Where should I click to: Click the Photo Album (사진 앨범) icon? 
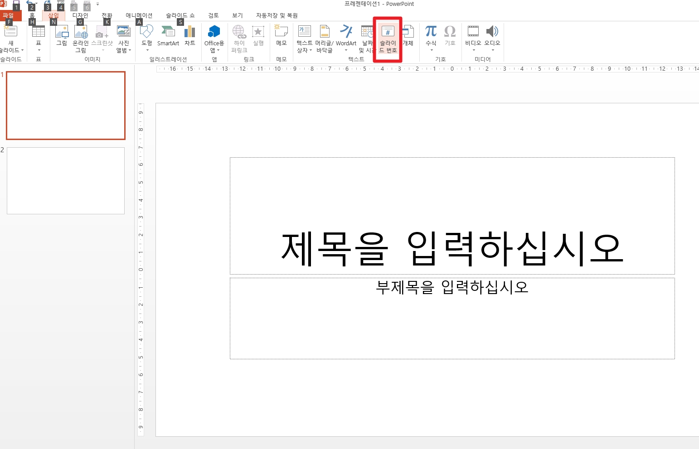click(x=124, y=31)
